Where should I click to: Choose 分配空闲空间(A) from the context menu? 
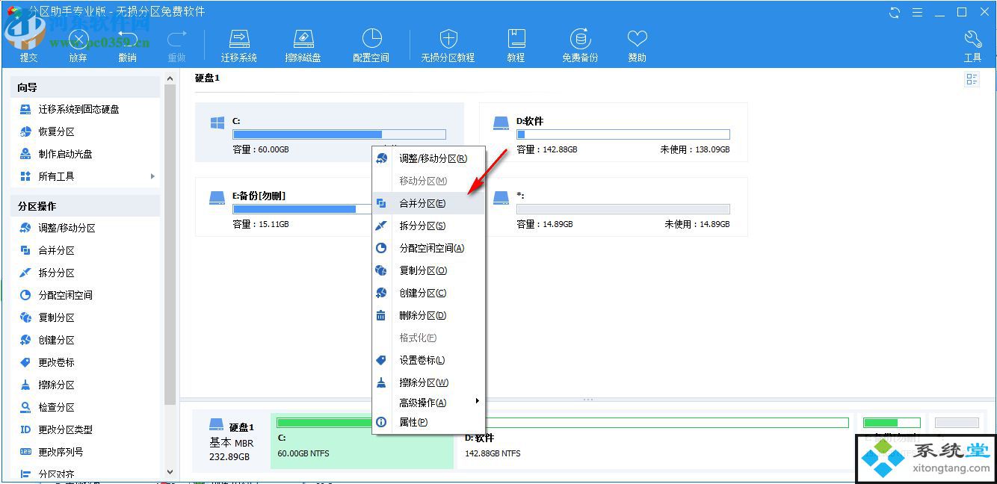428,248
